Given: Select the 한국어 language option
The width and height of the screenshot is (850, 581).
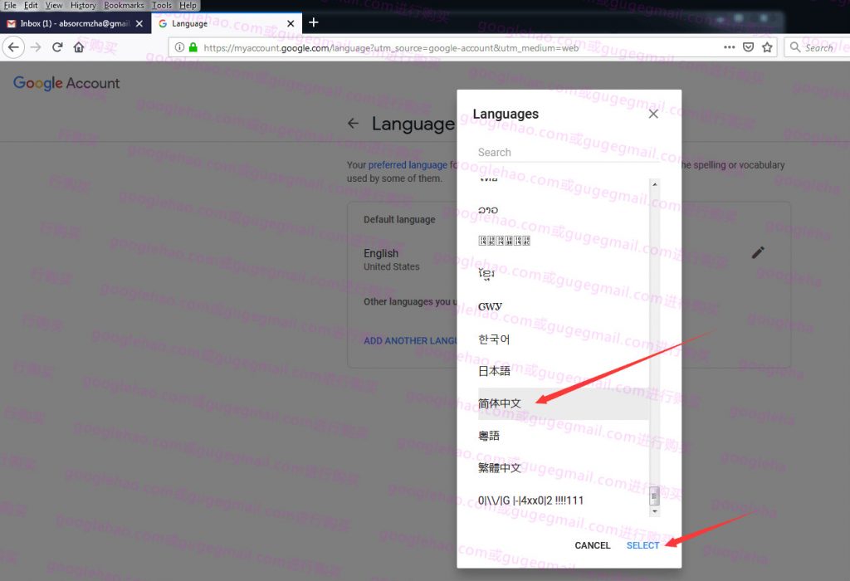Looking at the screenshot, I should pos(564,339).
